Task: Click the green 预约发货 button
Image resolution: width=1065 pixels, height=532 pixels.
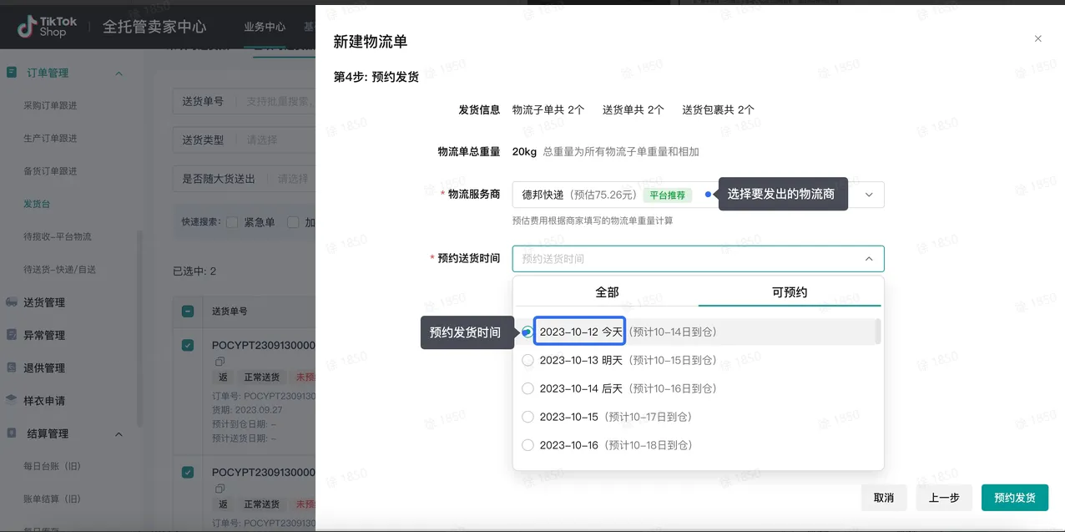Action: pos(1015,498)
